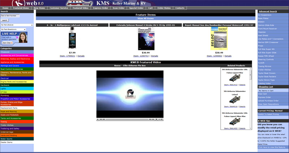Open the Special Order menu tab
The height and width of the screenshot is (153, 289).
click(x=136, y=8)
